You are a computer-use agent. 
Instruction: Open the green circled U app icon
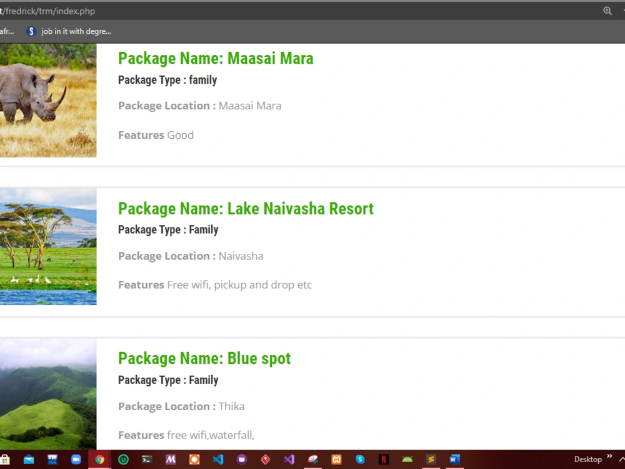pyautogui.click(x=124, y=460)
